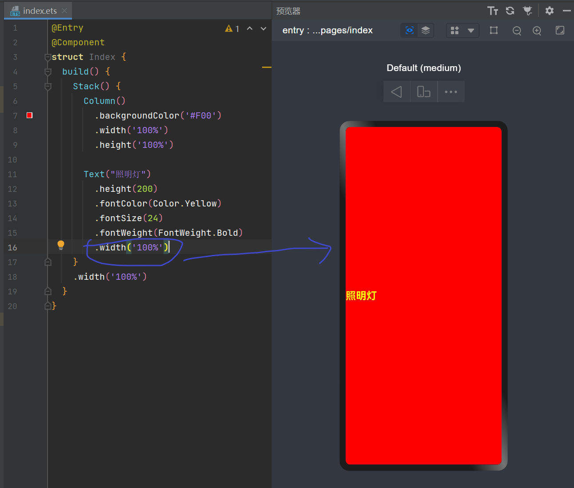Toggle the component layers view
574x488 pixels.
click(426, 30)
